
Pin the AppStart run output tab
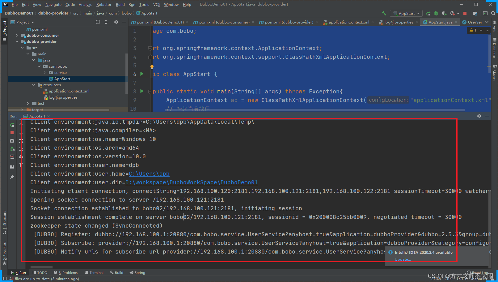click(12, 177)
